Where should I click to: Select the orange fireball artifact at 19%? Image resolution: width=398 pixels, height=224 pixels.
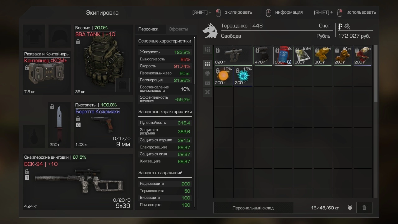pyautogui.click(x=223, y=76)
